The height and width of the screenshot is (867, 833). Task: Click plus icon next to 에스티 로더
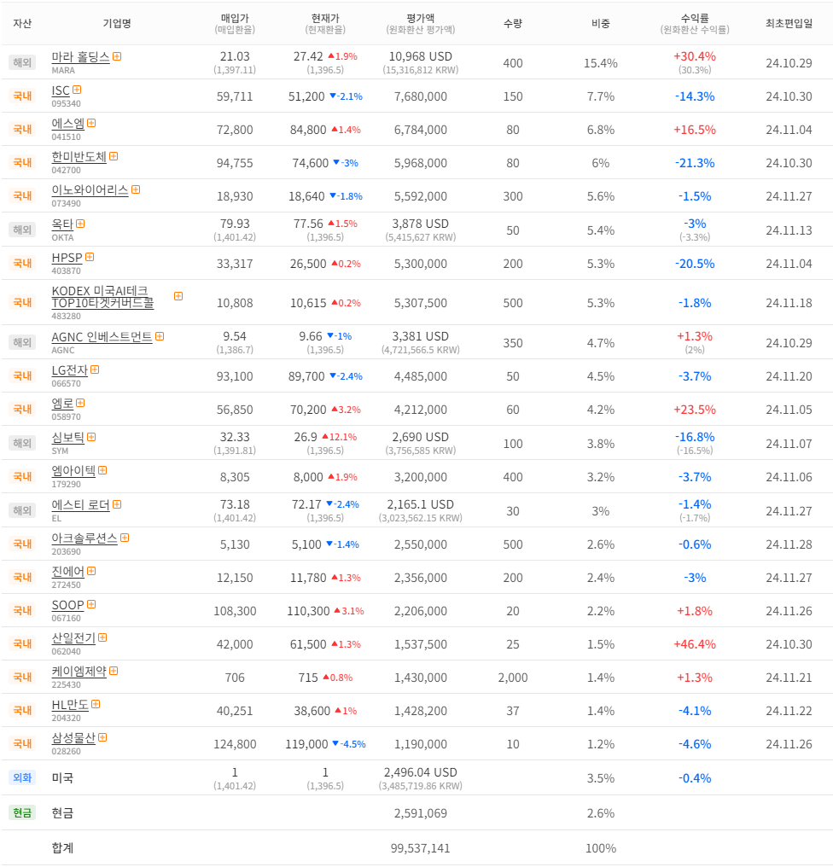[117, 504]
